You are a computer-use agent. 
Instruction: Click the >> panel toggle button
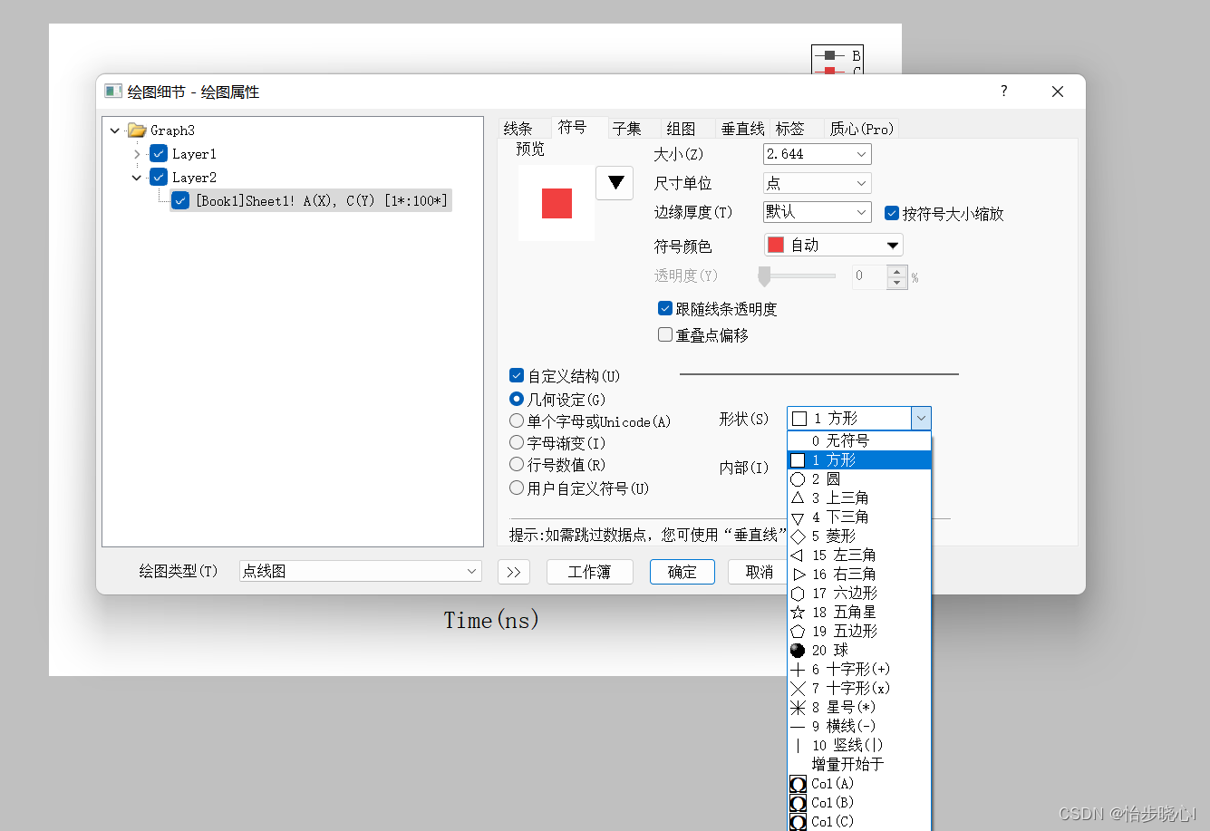514,572
